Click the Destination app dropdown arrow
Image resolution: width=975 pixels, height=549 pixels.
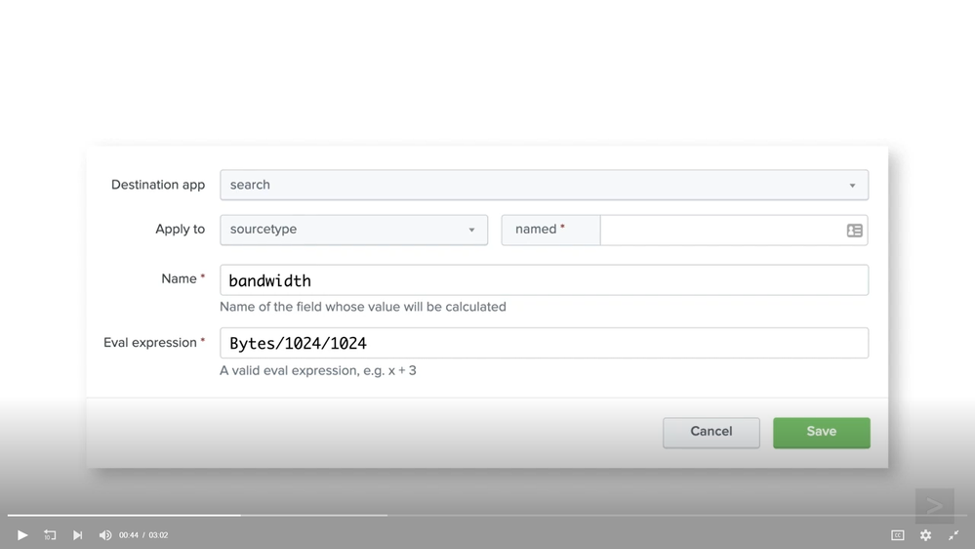coord(852,186)
